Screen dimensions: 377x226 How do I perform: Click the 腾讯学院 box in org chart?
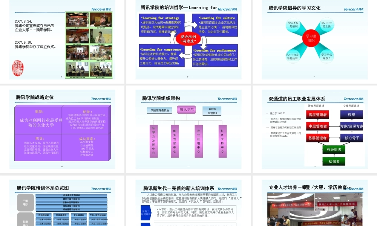pos(187,110)
